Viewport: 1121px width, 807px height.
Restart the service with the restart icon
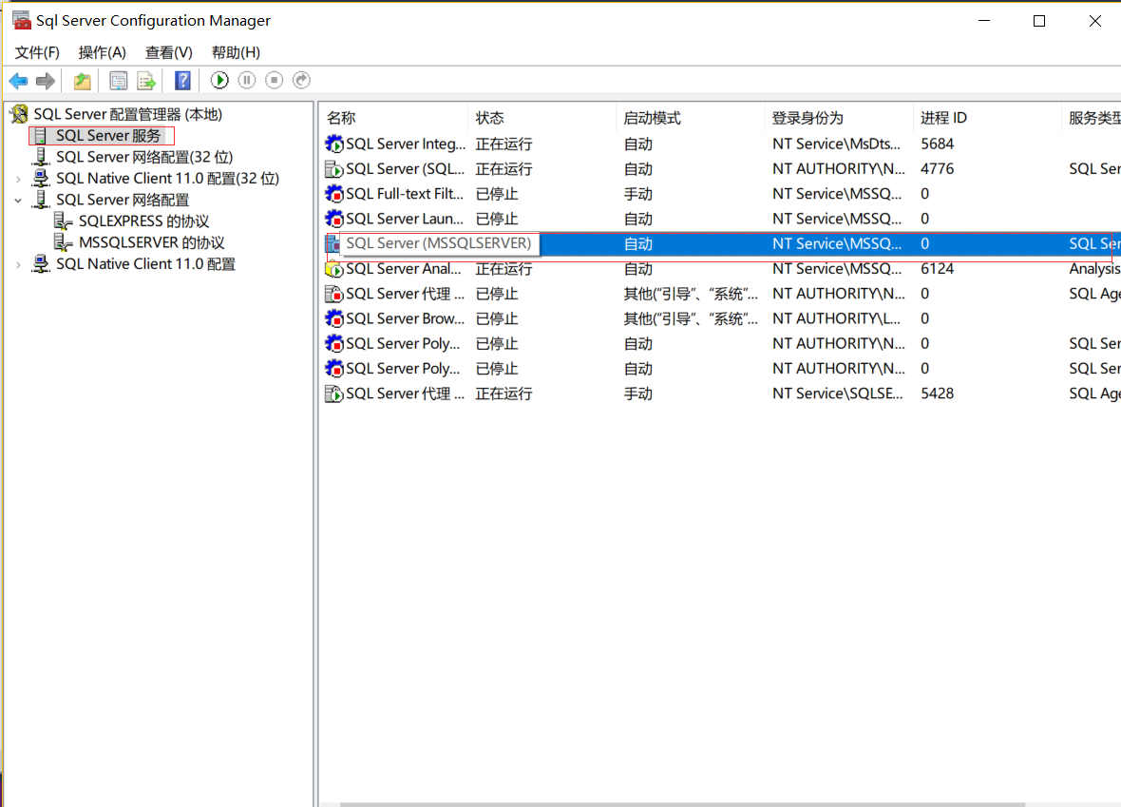301,80
